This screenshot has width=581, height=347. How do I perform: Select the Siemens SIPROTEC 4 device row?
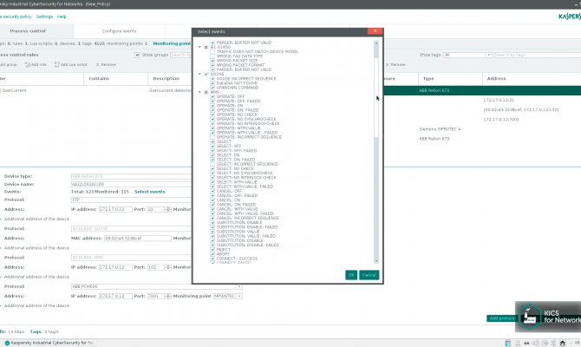coord(482,129)
